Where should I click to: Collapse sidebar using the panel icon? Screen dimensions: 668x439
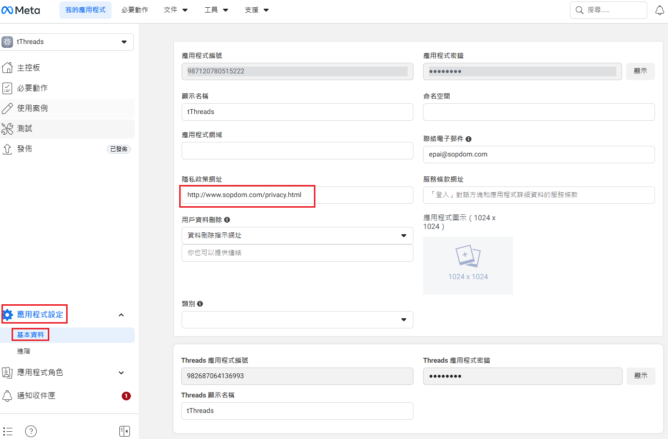(x=125, y=431)
